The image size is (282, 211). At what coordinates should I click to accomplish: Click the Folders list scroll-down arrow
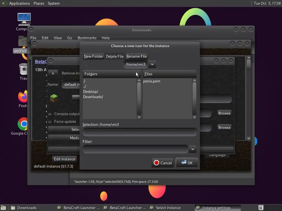point(139,117)
